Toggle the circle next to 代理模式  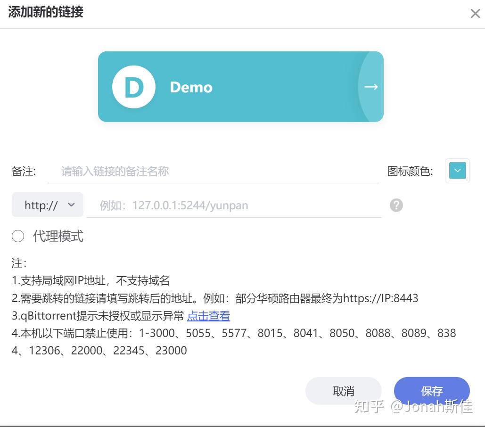pos(18,236)
